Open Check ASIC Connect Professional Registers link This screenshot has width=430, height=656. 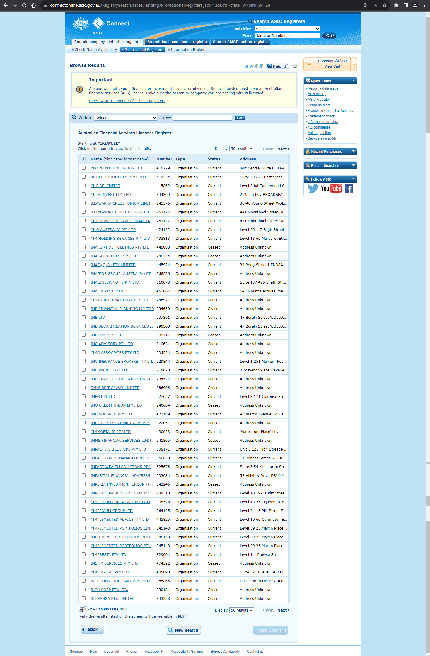[x=127, y=101]
